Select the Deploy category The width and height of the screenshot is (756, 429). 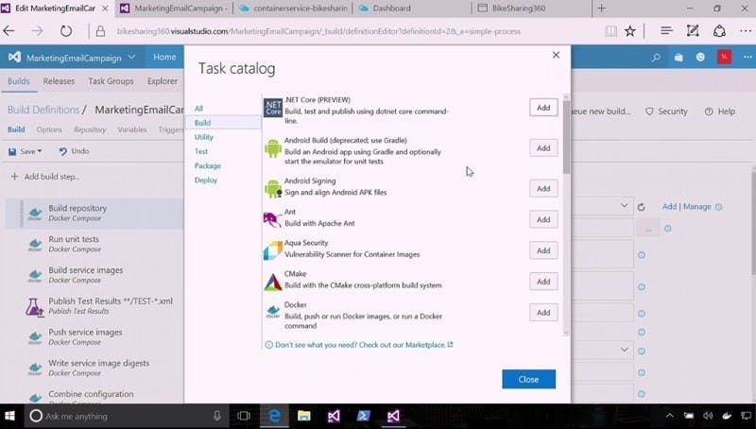coord(206,180)
